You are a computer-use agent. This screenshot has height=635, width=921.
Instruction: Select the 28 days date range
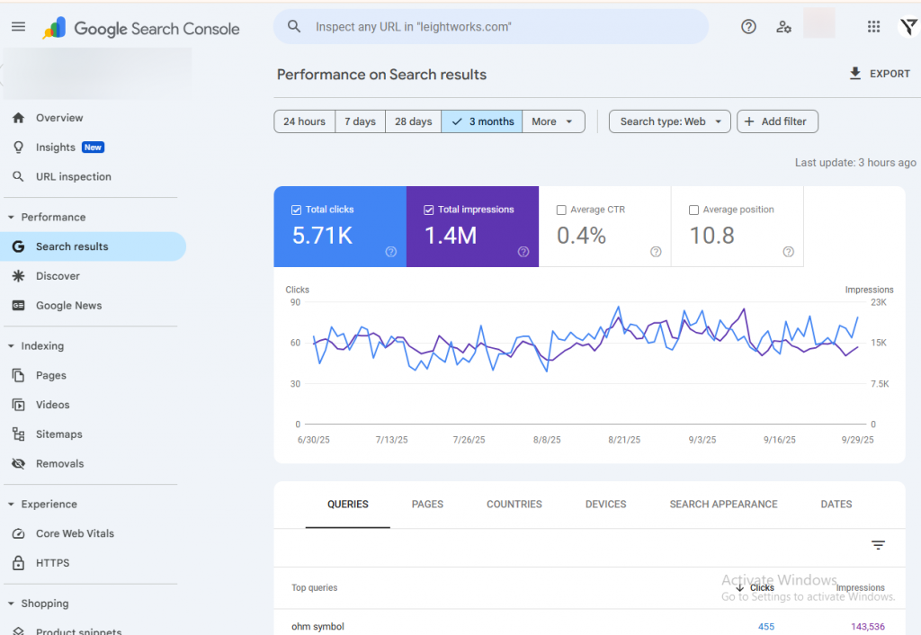(x=413, y=121)
